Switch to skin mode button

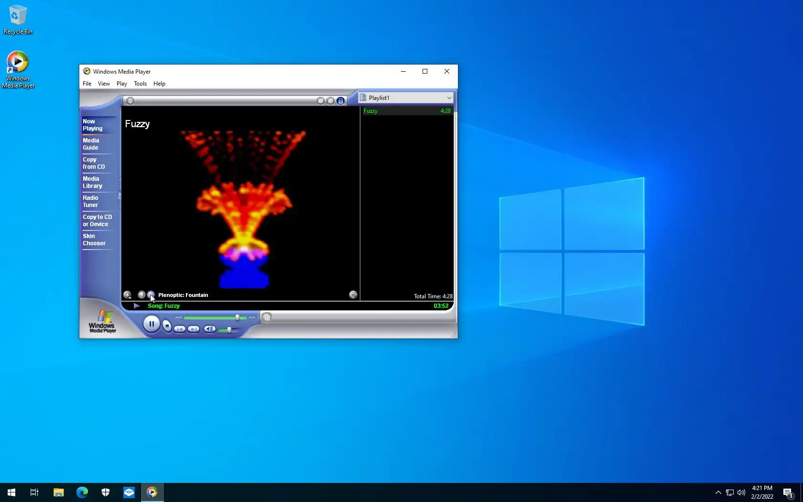tap(267, 317)
